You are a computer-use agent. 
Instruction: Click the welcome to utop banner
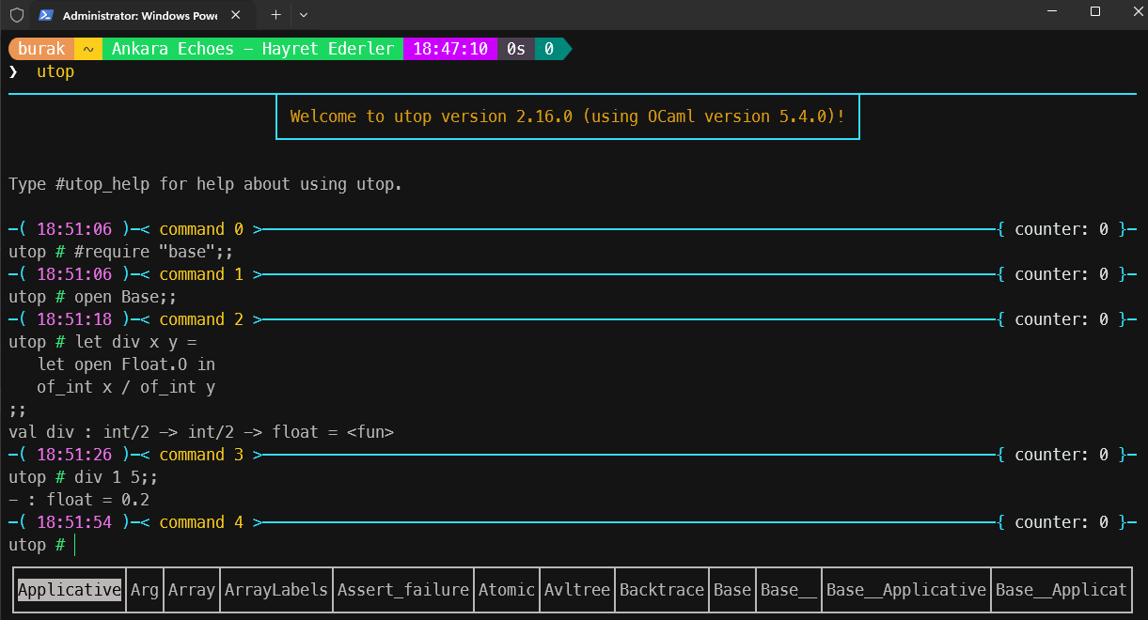tap(567, 116)
